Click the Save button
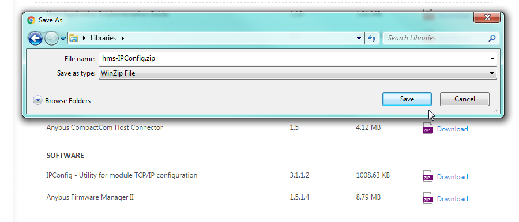The height and width of the screenshot is (222, 519). click(x=407, y=99)
